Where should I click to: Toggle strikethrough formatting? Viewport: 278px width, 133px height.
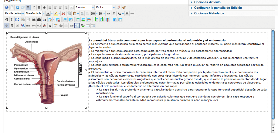point(44,7)
